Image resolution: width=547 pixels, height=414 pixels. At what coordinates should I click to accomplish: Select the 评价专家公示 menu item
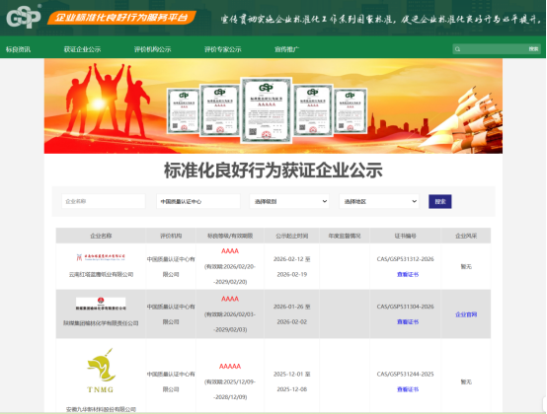pos(222,49)
